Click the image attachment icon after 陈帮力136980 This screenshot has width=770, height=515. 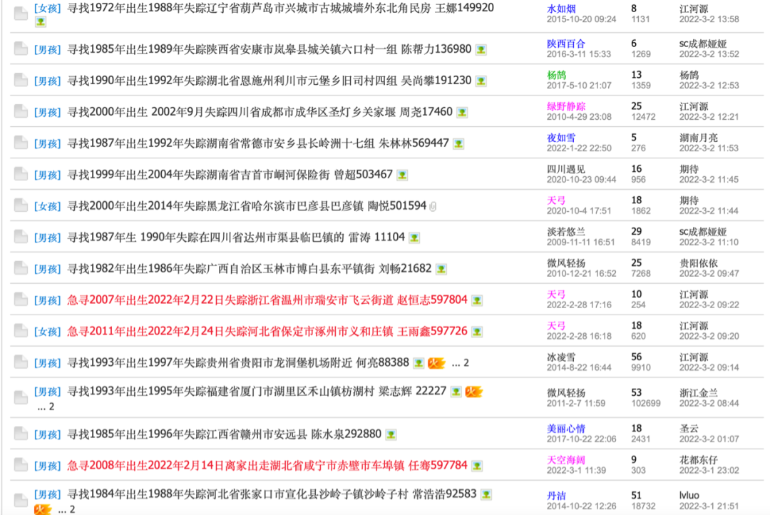tap(481, 50)
